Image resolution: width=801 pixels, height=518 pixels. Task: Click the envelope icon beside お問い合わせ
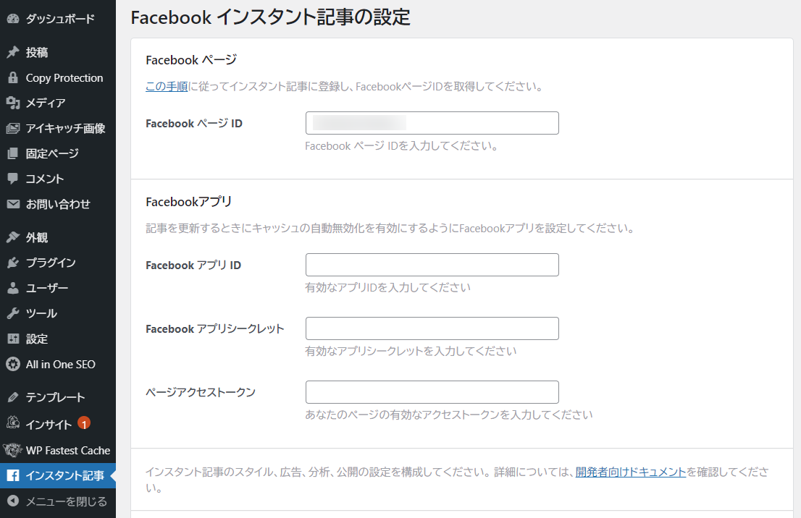tap(13, 204)
